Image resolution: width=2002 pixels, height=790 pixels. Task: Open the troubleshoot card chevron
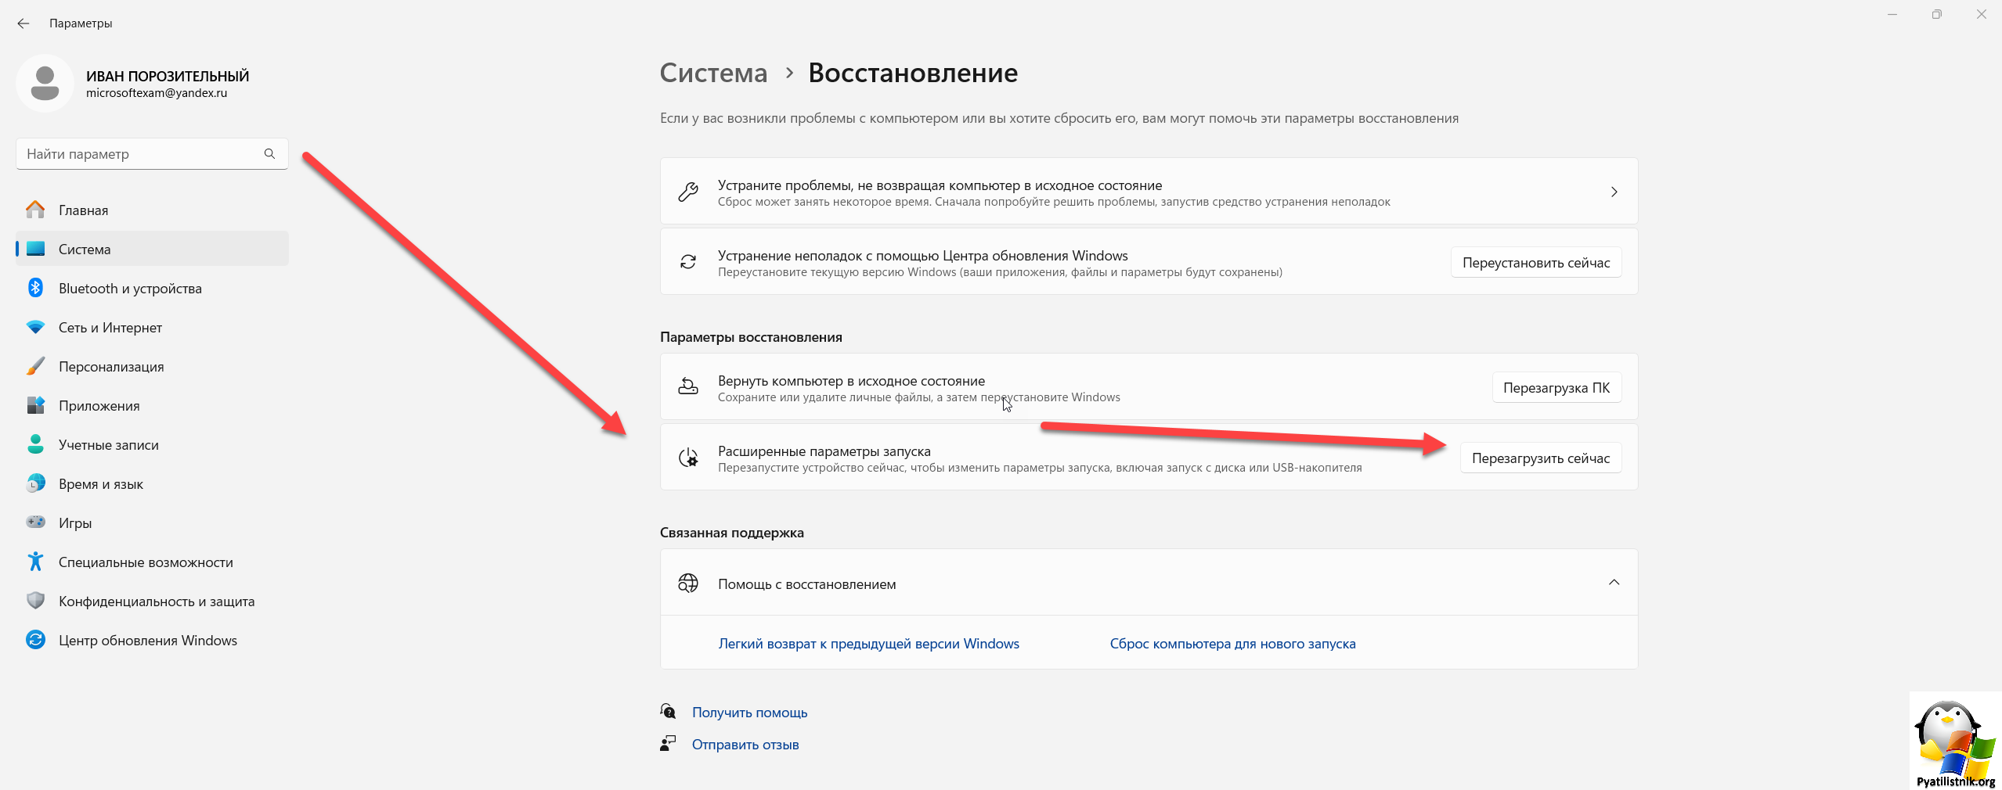[1614, 192]
